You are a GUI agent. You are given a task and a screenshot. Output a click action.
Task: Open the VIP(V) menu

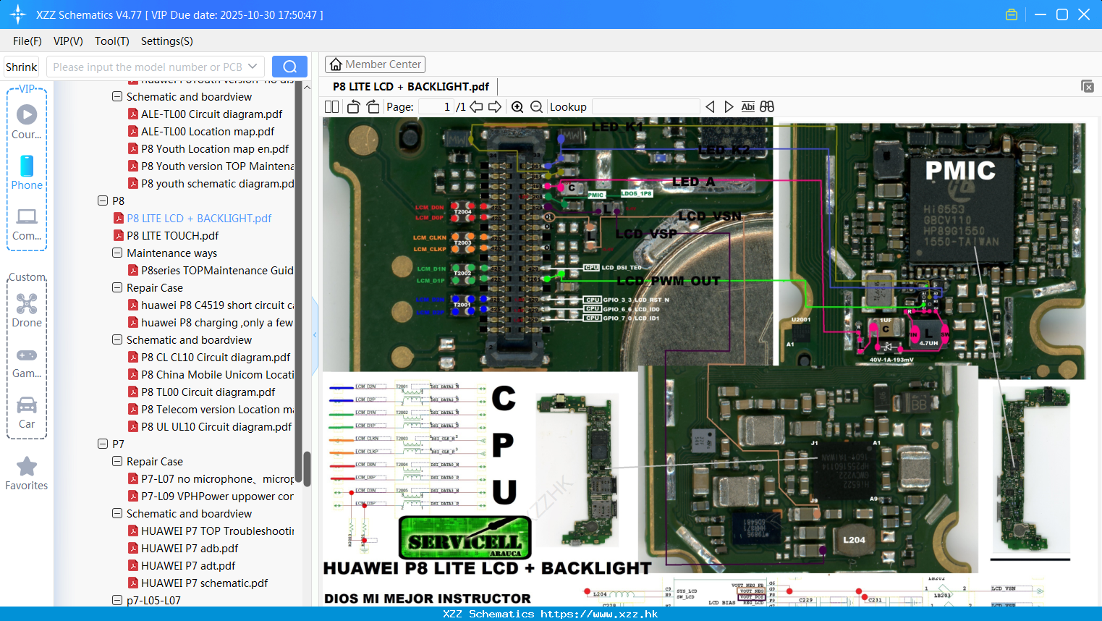(x=68, y=41)
